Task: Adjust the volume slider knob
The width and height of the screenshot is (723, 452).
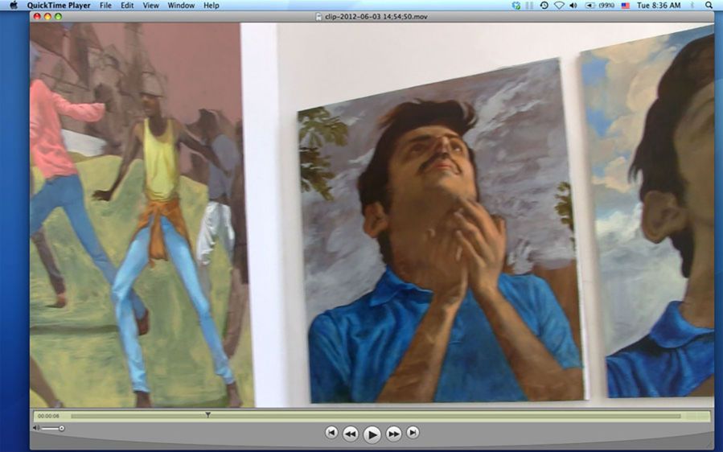Action: point(62,428)
